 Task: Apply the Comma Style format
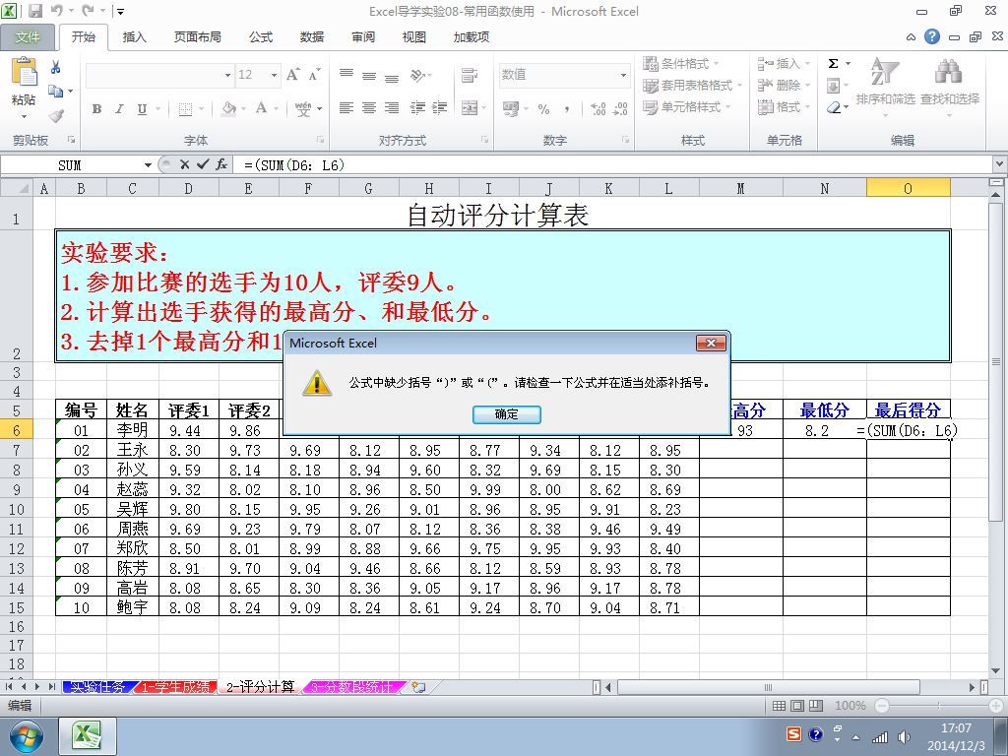[566, 109]
